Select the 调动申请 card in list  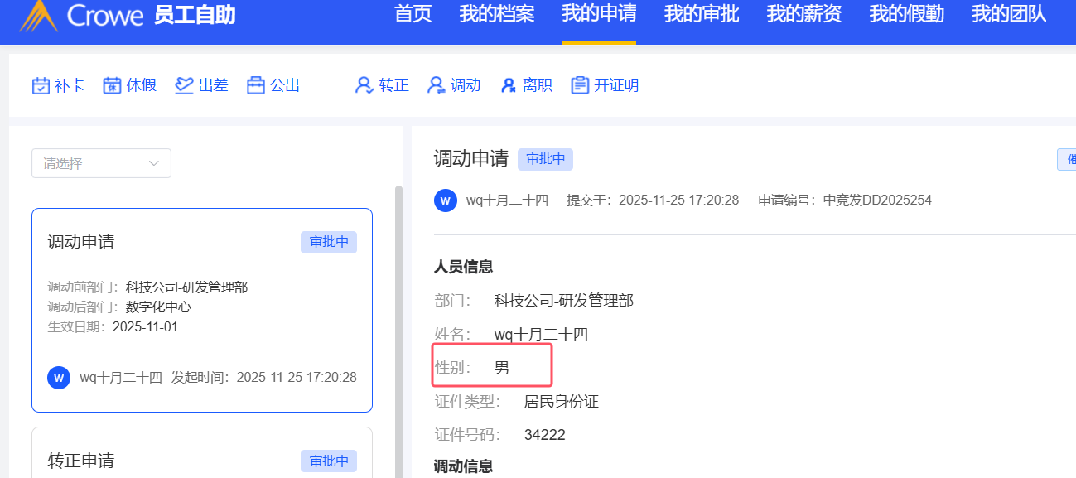[x=202, y=310]
